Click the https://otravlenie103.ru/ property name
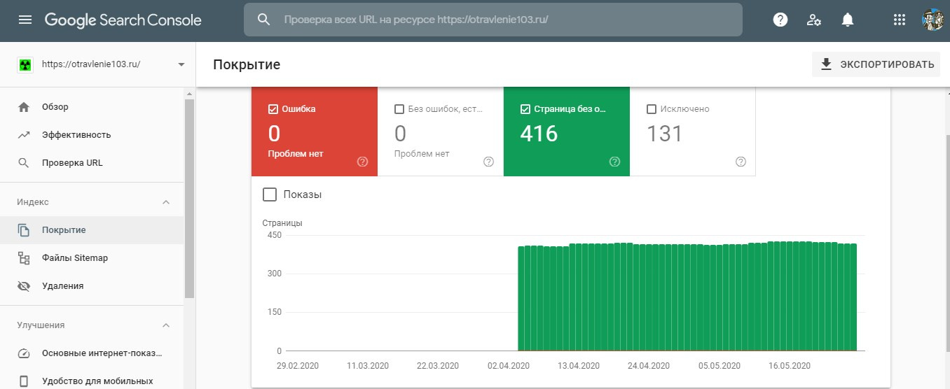Image resolution: width=950 pixels, height=389 pixels. (x=91, y=64)
